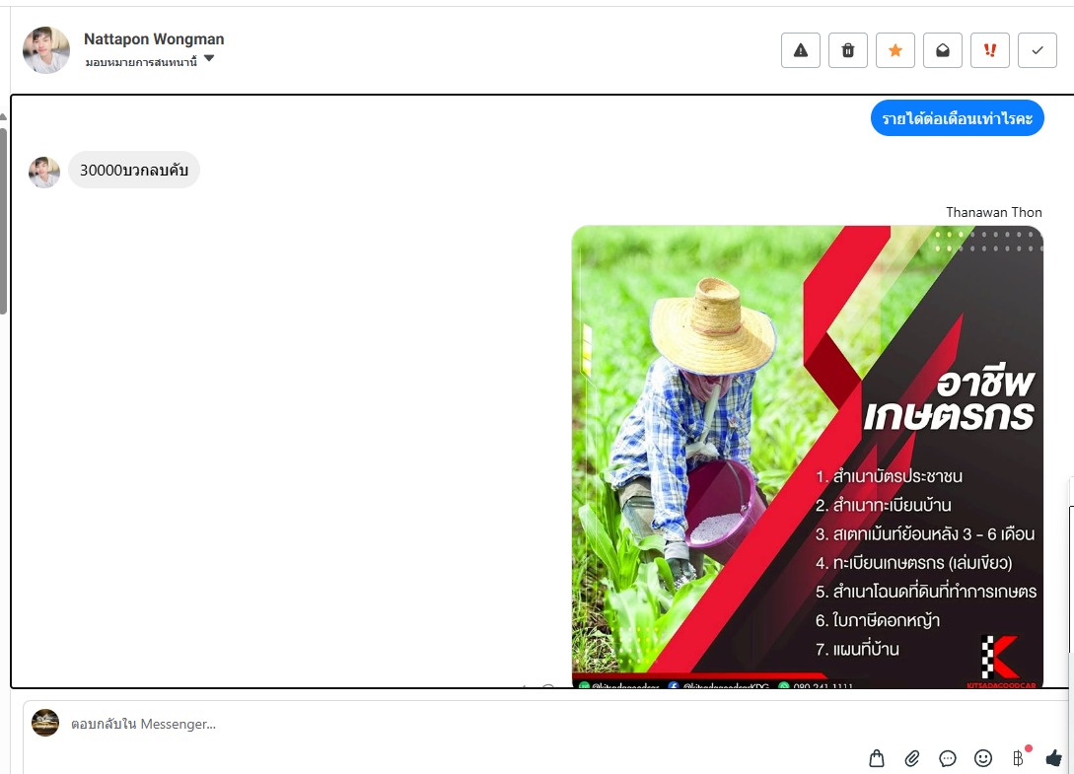
Task: Delete conversation with trash icon
Action: click(847, 50)
